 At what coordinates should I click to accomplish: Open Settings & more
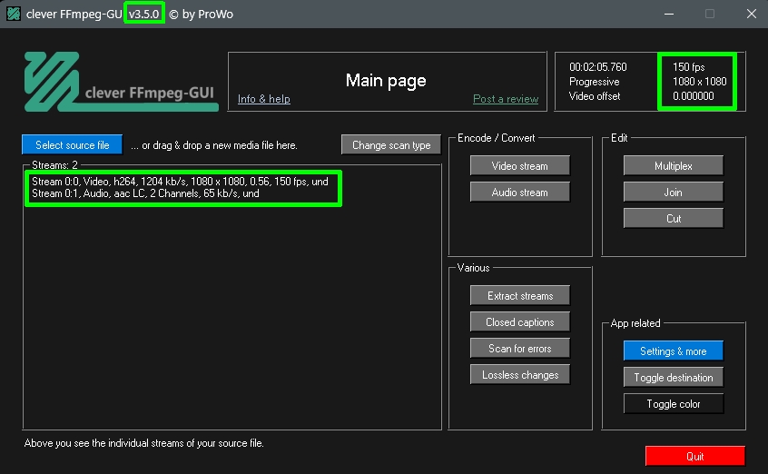(x=673, y=351)
